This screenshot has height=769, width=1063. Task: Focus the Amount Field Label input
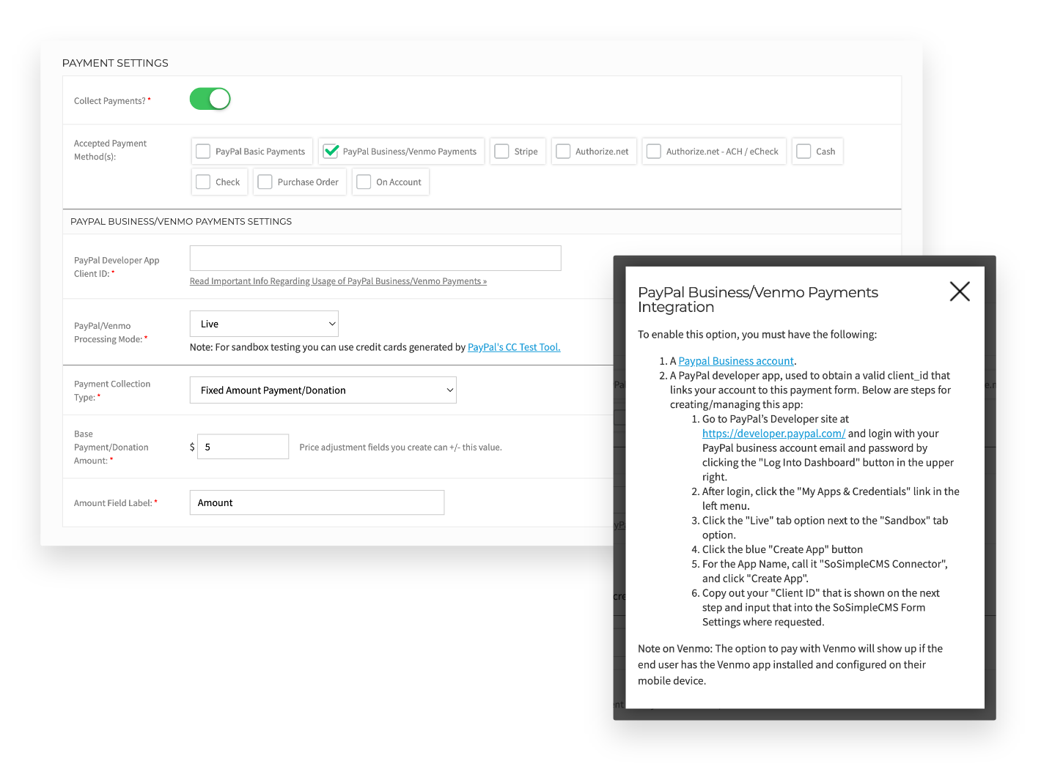[x=317, y=502]
